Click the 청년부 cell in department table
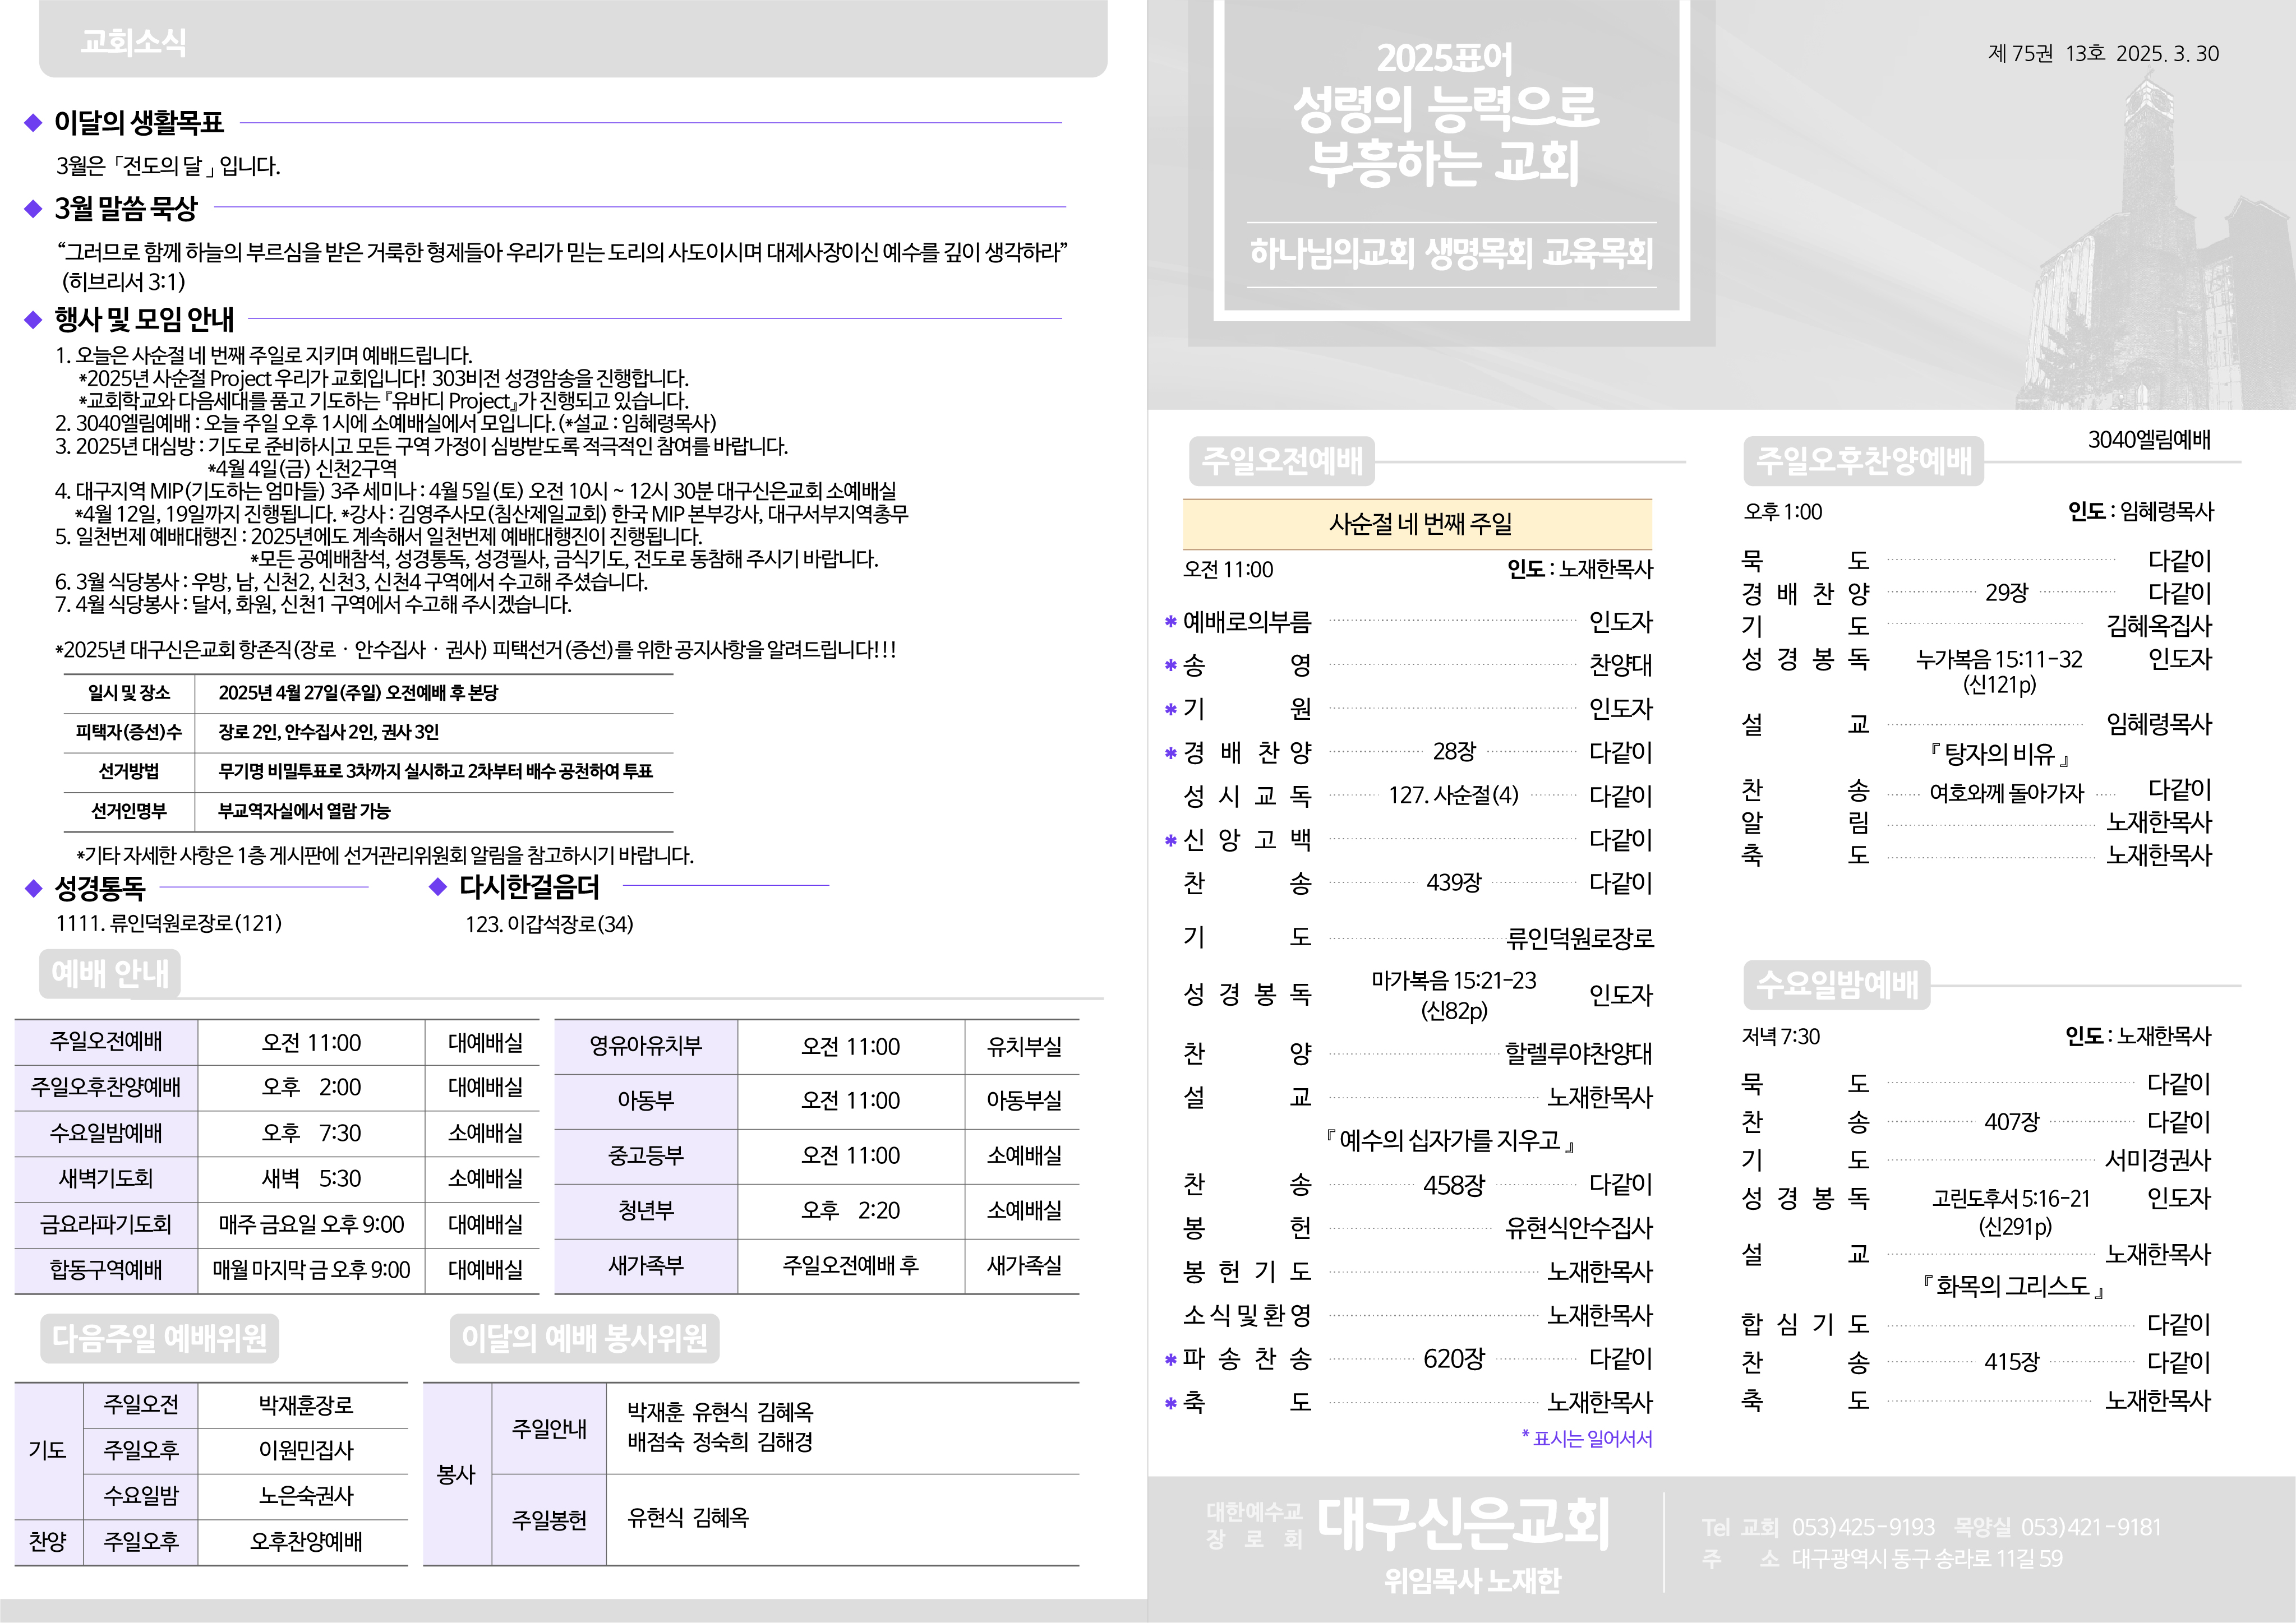 tap(645, 1210)
